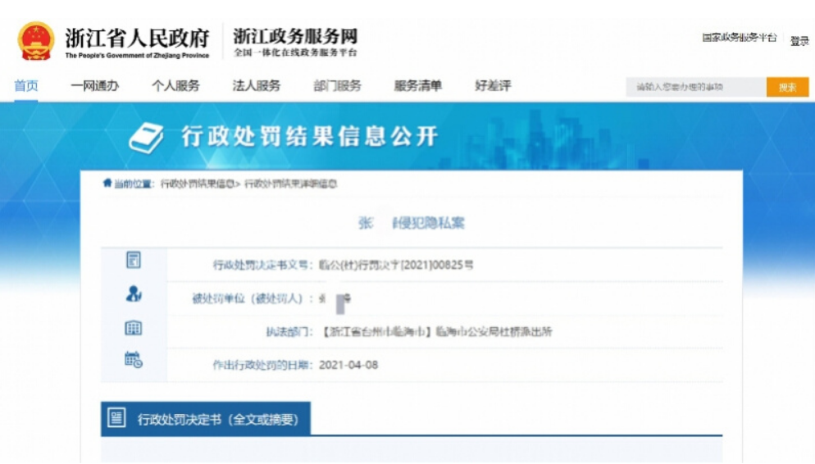Click the document icon in 行政处罚决定书 tab
The width and height of the screenshot is (815, 464).
pos(117,419)
